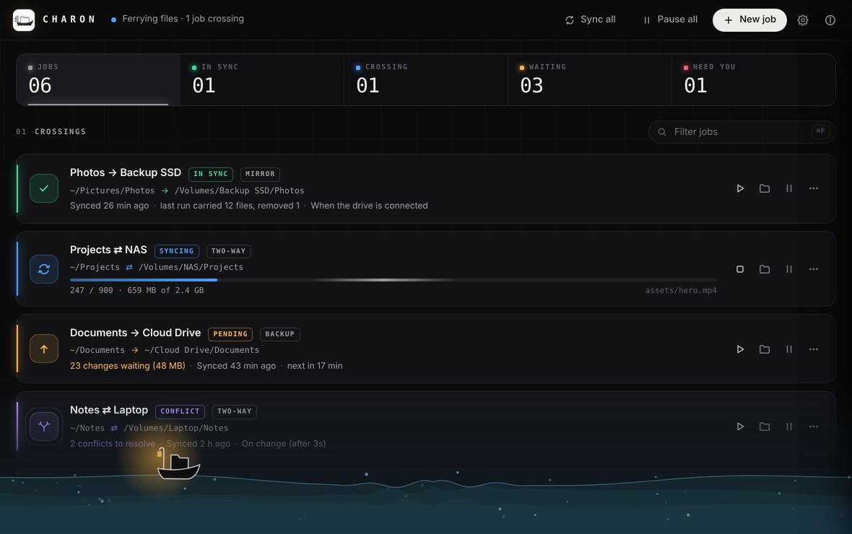This screenshot has width=852, height=534.
Task: Click Pause all button
Action: 670,19
